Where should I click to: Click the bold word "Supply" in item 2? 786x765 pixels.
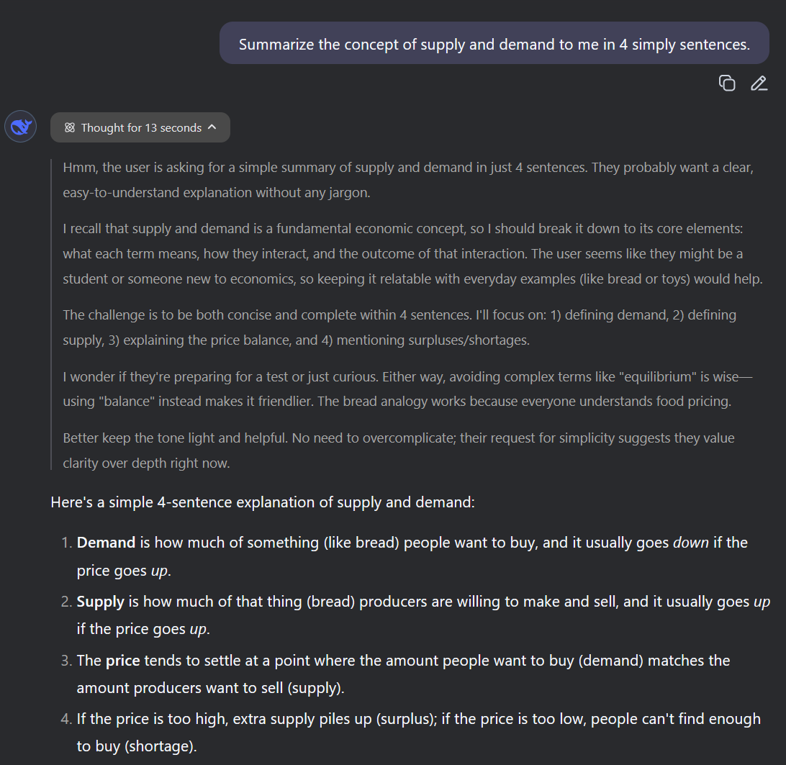(100, 602)
